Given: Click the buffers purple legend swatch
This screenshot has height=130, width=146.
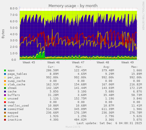Looking at the screenshot, I should [x=5, y=95].
